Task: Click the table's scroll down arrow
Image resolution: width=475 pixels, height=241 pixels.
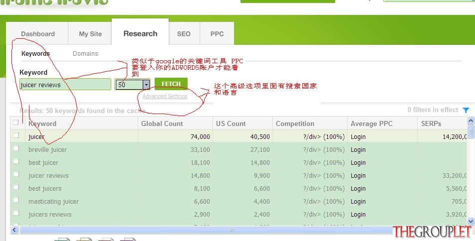Action: click(x=471, y=222)
